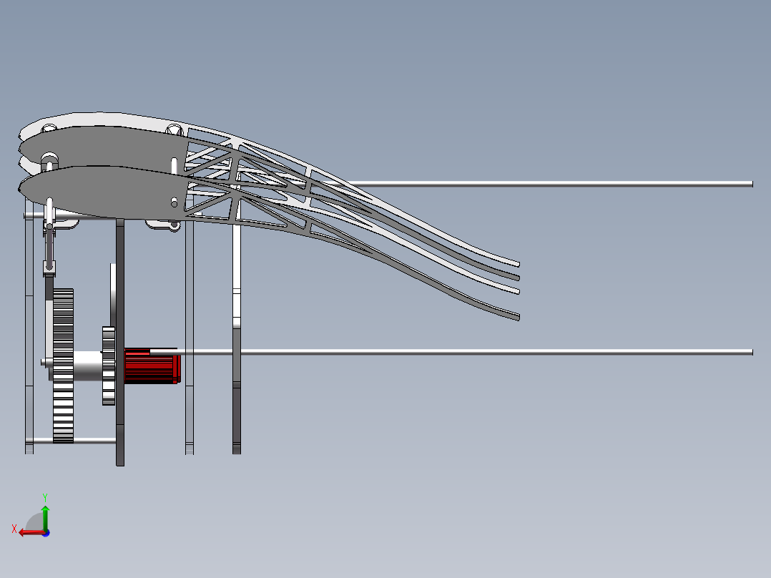Pick the dark vertical plate holding the motor
This screenshot has width=771, height=578.
click(x=120, y=342)
